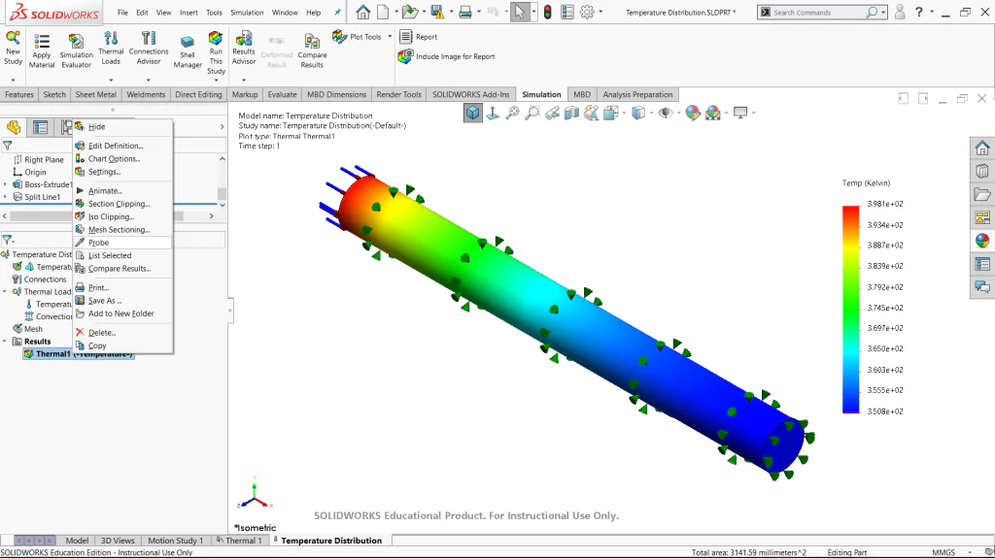The width and height of the screenshot is (995, 559).
Task: Open the Plot Tools dropdown arrow
Action: [x=390, y=37]
